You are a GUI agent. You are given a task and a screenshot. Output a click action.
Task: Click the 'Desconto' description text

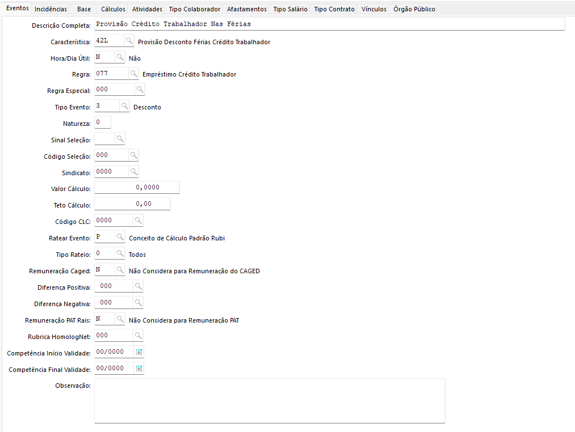click(147, 107)
